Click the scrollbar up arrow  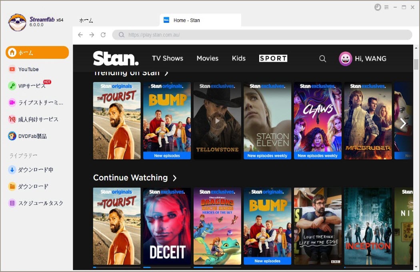416,48
